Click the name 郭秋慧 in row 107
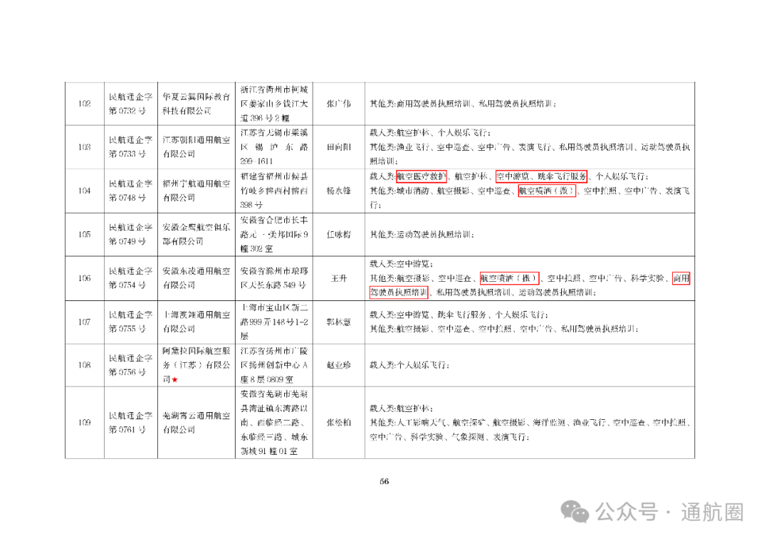The image size is (769, 543). [x=340, y=322]
